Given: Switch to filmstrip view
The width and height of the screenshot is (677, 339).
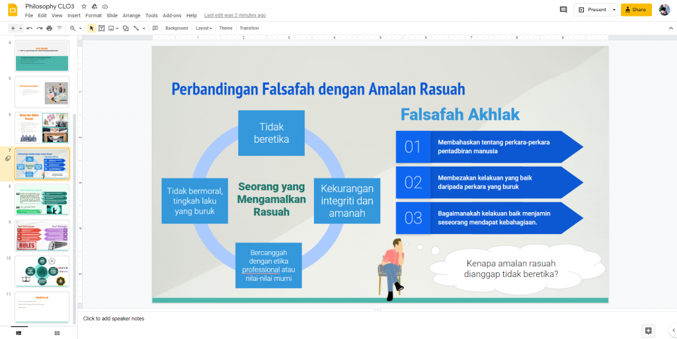Looking at the screenshot, I should click(x=19, y=332).
